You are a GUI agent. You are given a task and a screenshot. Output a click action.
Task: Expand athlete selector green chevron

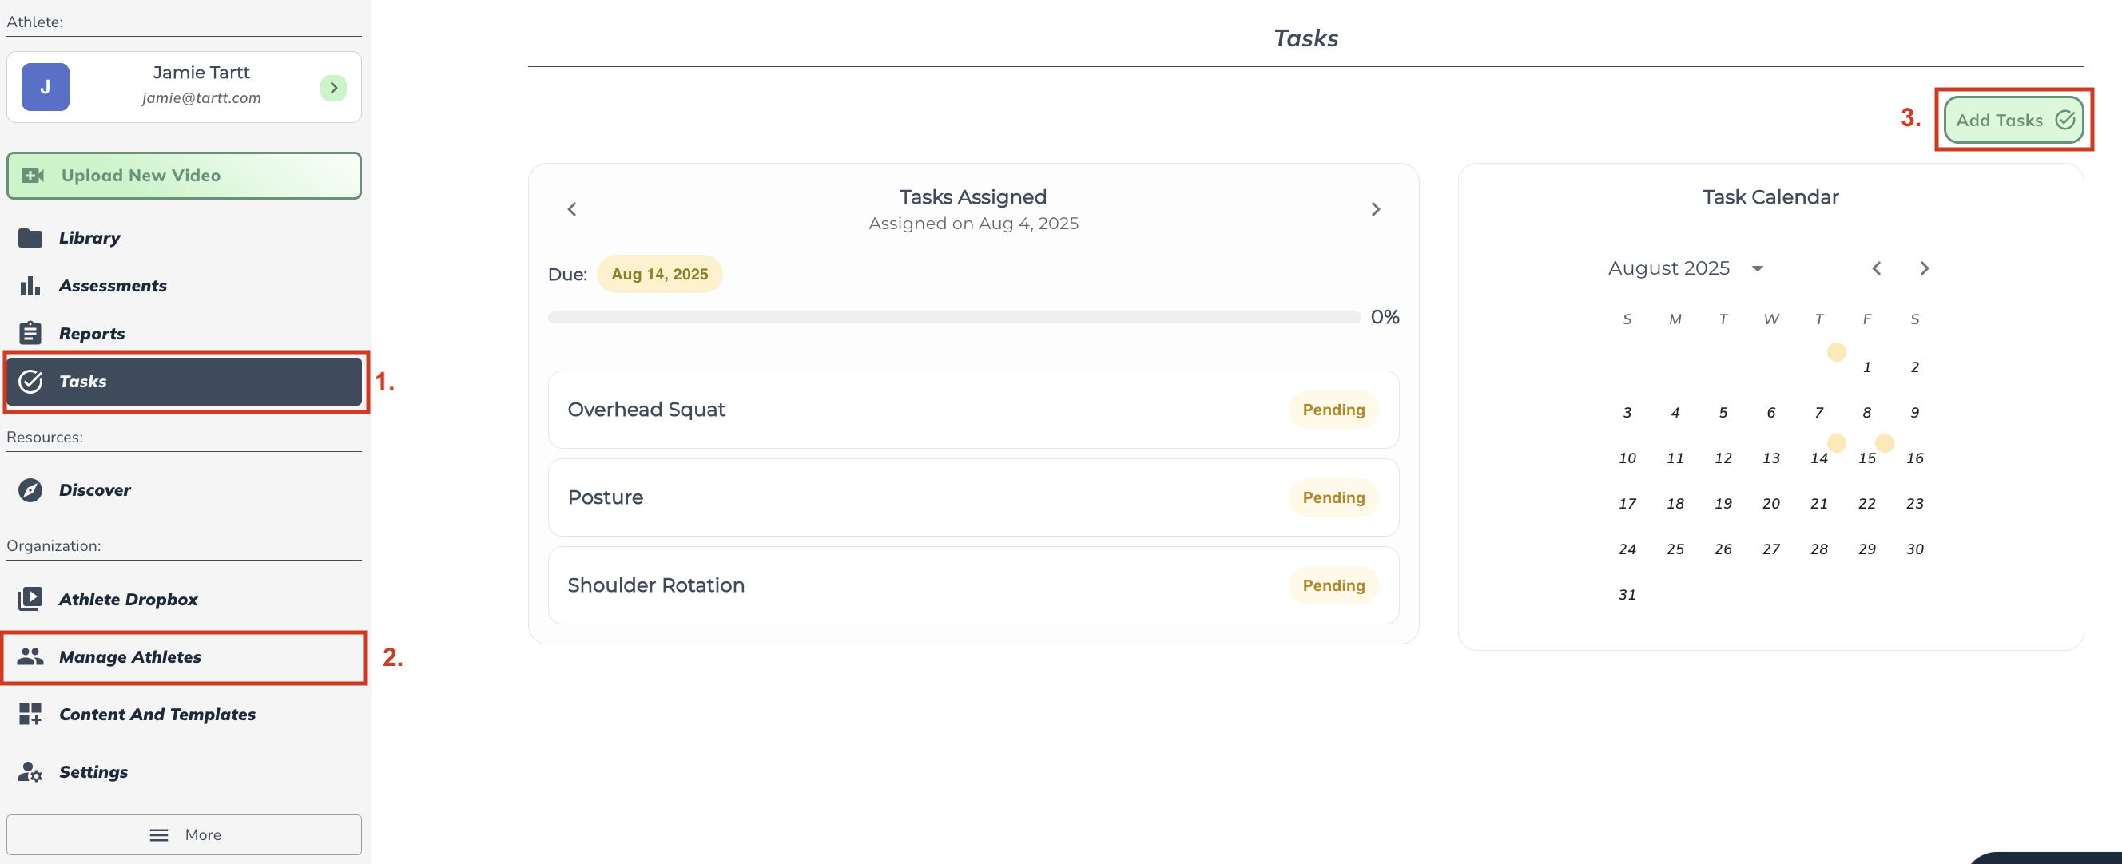point(333,87)
